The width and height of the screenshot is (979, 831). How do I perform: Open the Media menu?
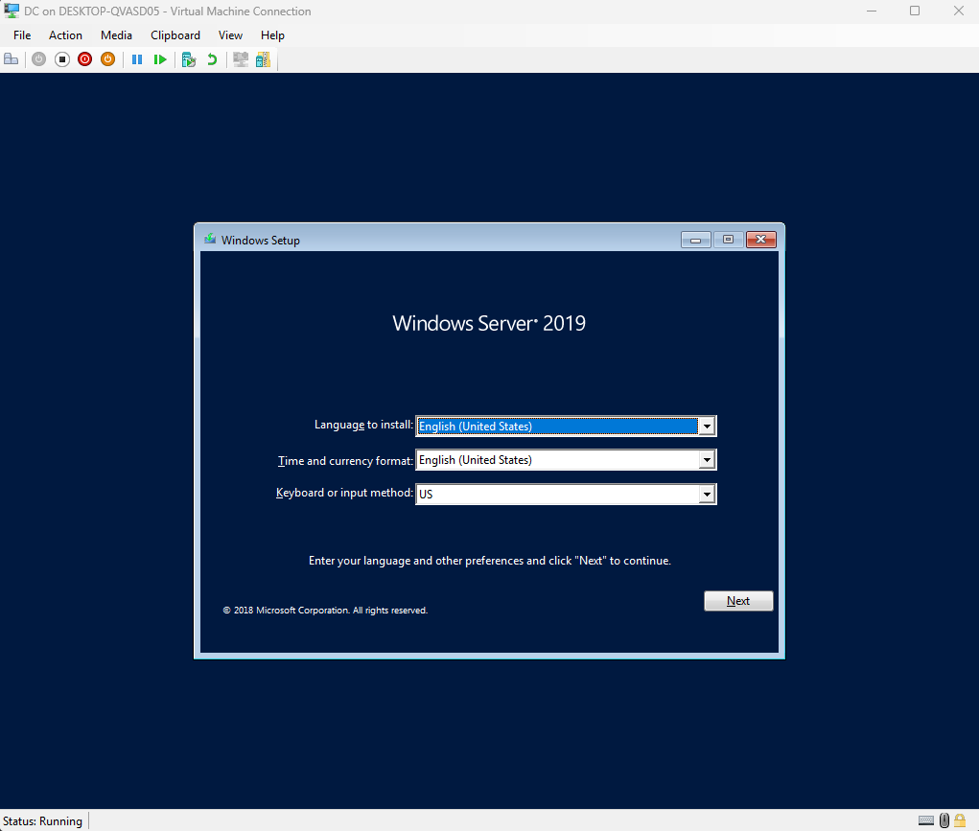(x=116, y=35)
